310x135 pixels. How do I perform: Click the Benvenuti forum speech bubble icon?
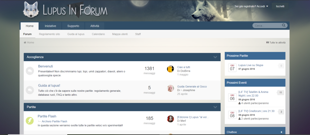coord(30,71)
